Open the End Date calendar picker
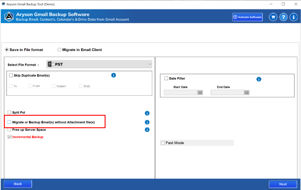Viewport: 301px width, 190px height. click(247, 93)
